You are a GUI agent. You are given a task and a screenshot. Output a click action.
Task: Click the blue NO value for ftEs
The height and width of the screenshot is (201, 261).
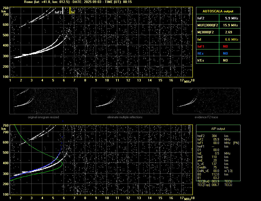tap(225, 53)
